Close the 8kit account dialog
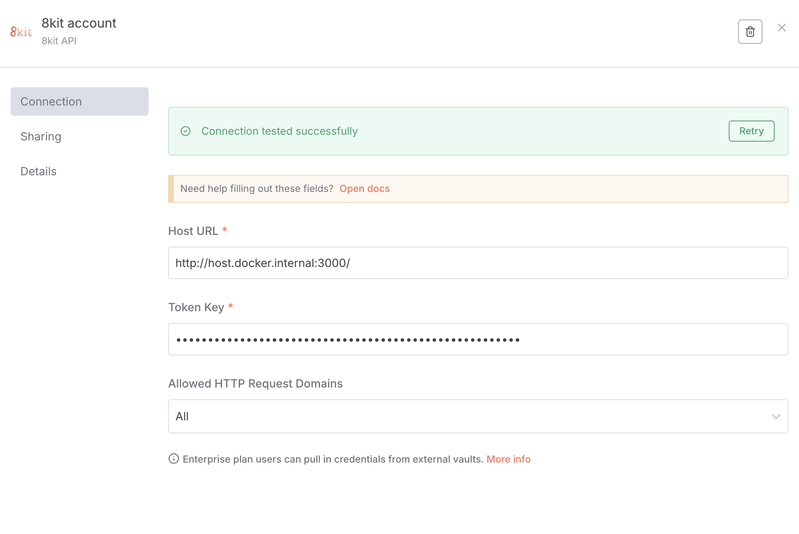The height and width of the screenshot is (534, 799). (x=782, y=28)
